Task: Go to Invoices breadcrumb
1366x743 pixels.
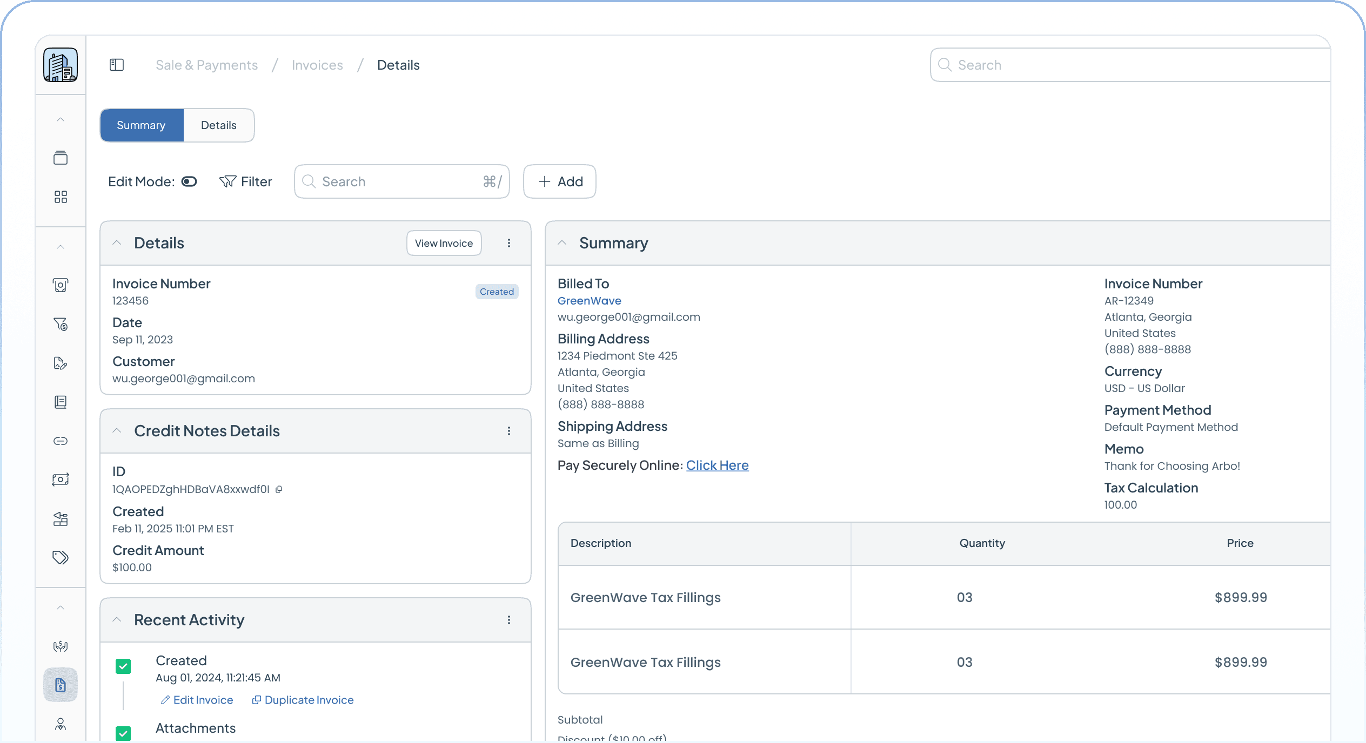Action: click(x=317, y=65)
